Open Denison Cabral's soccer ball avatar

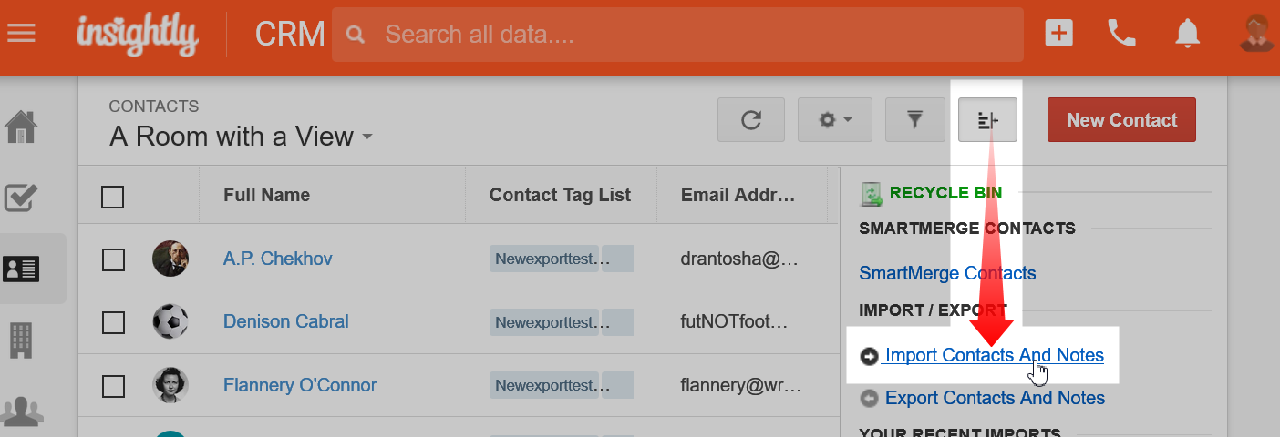(x=170, y=321)
